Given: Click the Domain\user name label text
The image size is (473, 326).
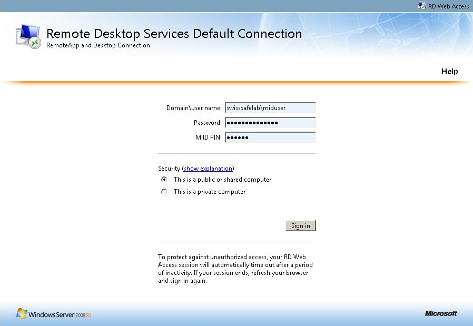Looking at the screenshot, I should click(x=194, y=108).
